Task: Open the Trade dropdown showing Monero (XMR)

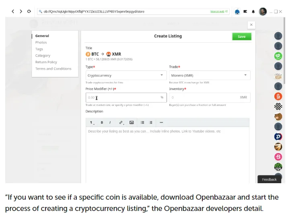Action: click(210, 75)
